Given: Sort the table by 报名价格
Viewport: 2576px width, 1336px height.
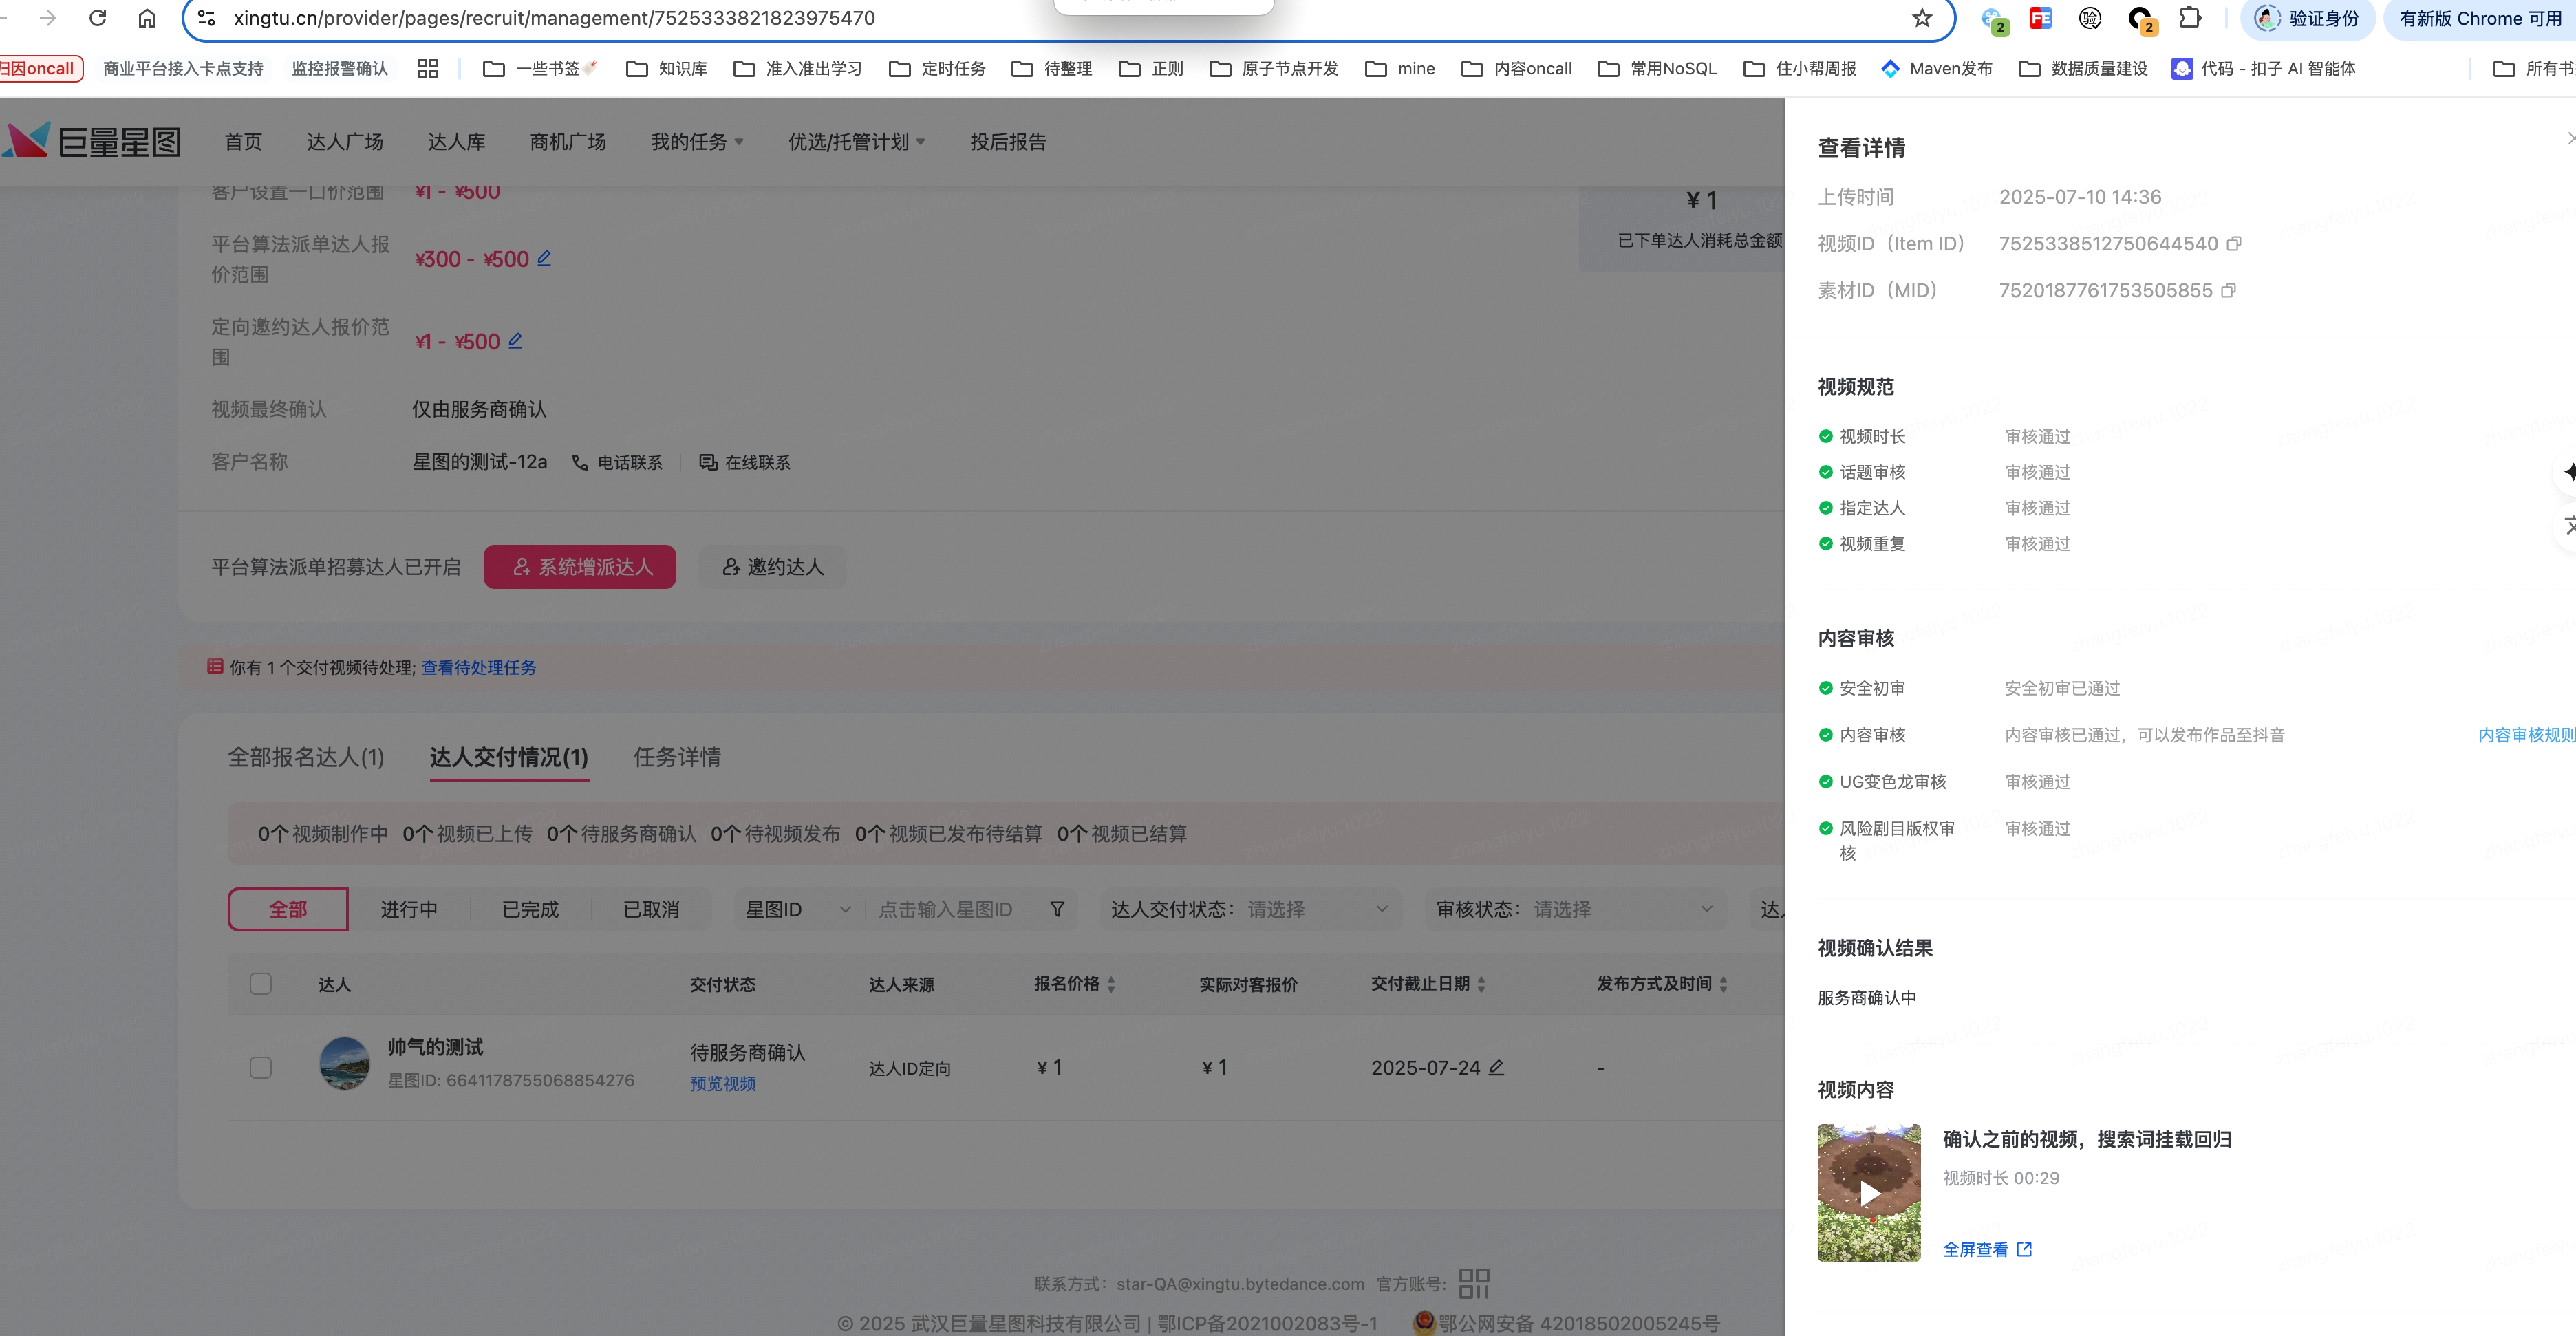Looking at the screenshot, I should 1111,984.
